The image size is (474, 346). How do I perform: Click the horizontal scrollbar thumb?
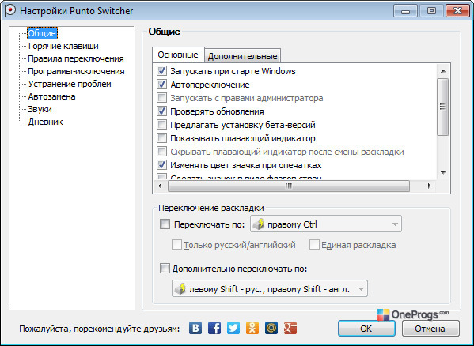pyautogui.click(x=289, y=186)
